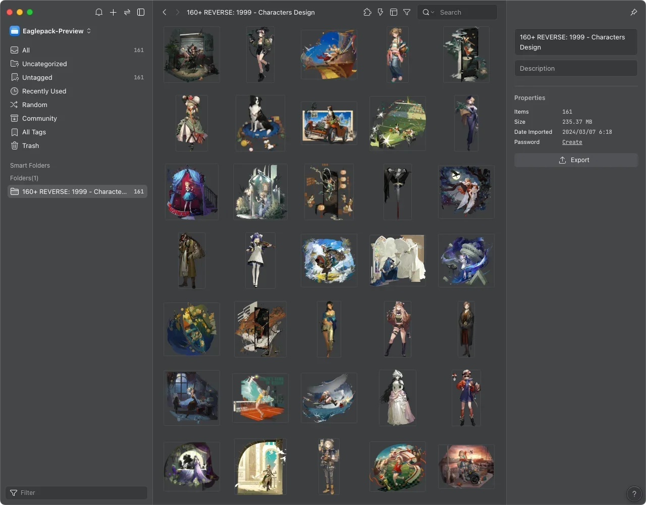Open the help question mark button
The height and width of the screenshot is (505, 646).
click(x=634, y=494)
